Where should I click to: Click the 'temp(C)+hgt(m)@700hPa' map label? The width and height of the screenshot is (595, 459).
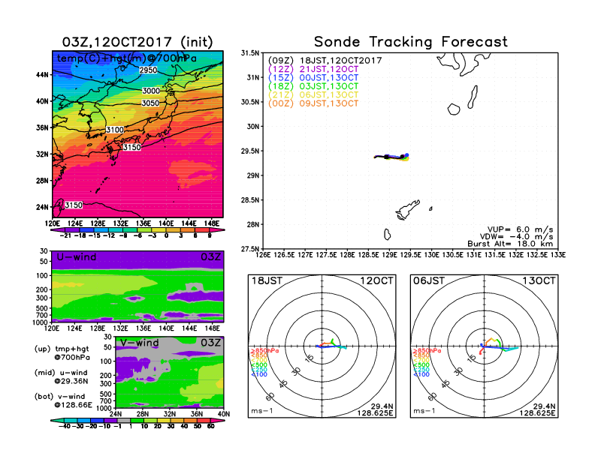tap(127, 58)
